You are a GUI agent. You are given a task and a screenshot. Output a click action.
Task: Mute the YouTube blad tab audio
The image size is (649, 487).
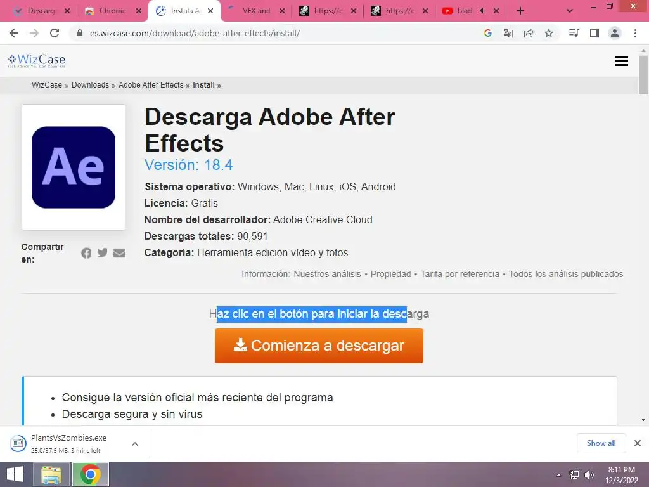[482, 11]
